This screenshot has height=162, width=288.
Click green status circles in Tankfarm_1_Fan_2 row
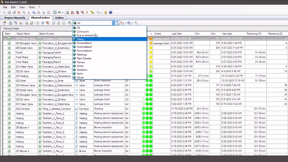click(x=147, y=151)
